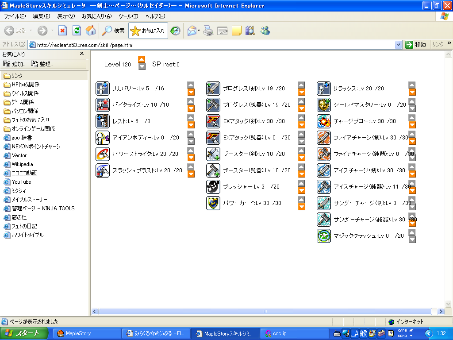The width and height of the screenshot is (453, 340).
Task: Switch to MapleStory taskbar window
Action: 87,333
